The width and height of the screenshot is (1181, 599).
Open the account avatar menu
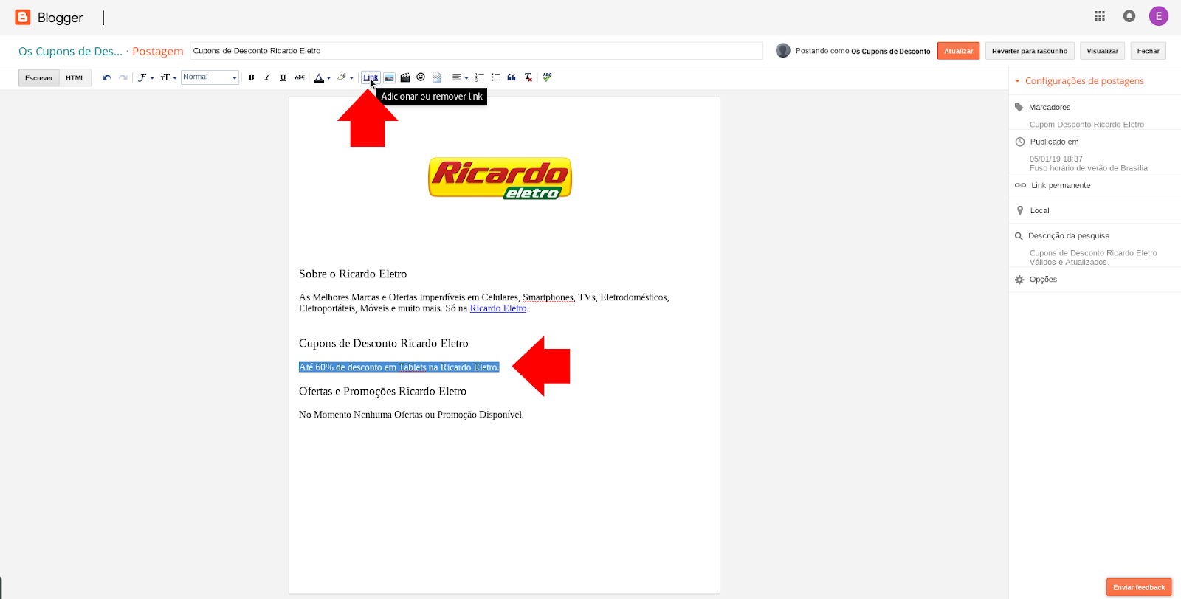coord(1159,16)
